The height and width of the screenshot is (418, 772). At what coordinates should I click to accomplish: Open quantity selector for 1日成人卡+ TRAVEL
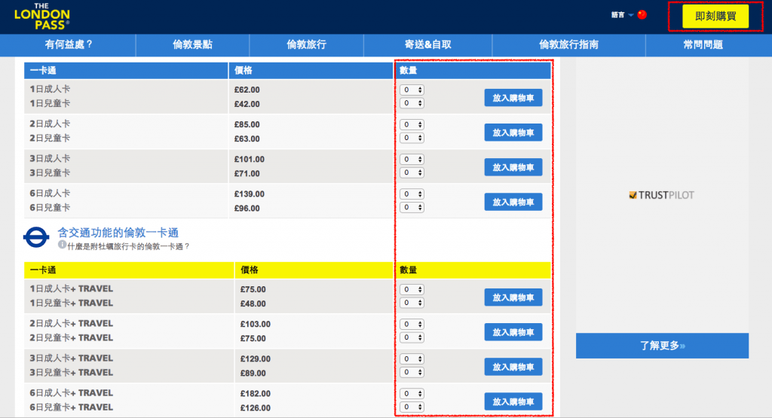412,290
